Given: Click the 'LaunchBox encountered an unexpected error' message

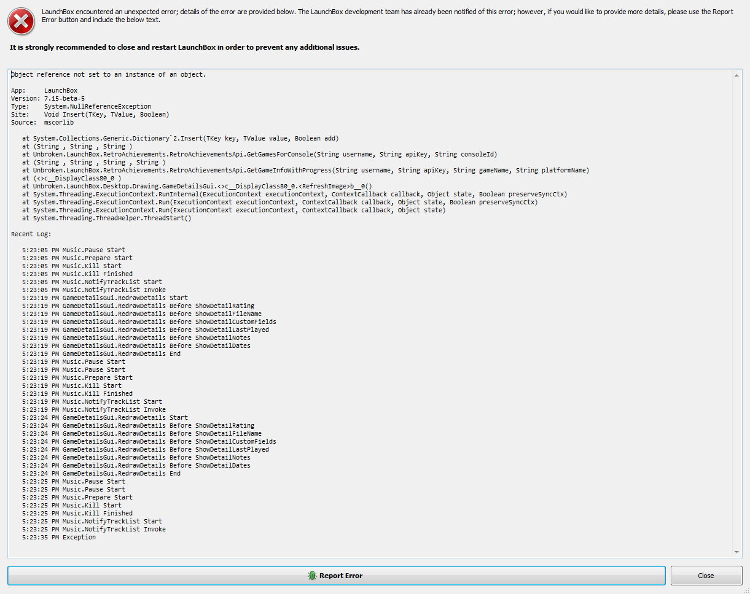Looking at the screenshot, I should pyautogui.click(x=387, y=16).
